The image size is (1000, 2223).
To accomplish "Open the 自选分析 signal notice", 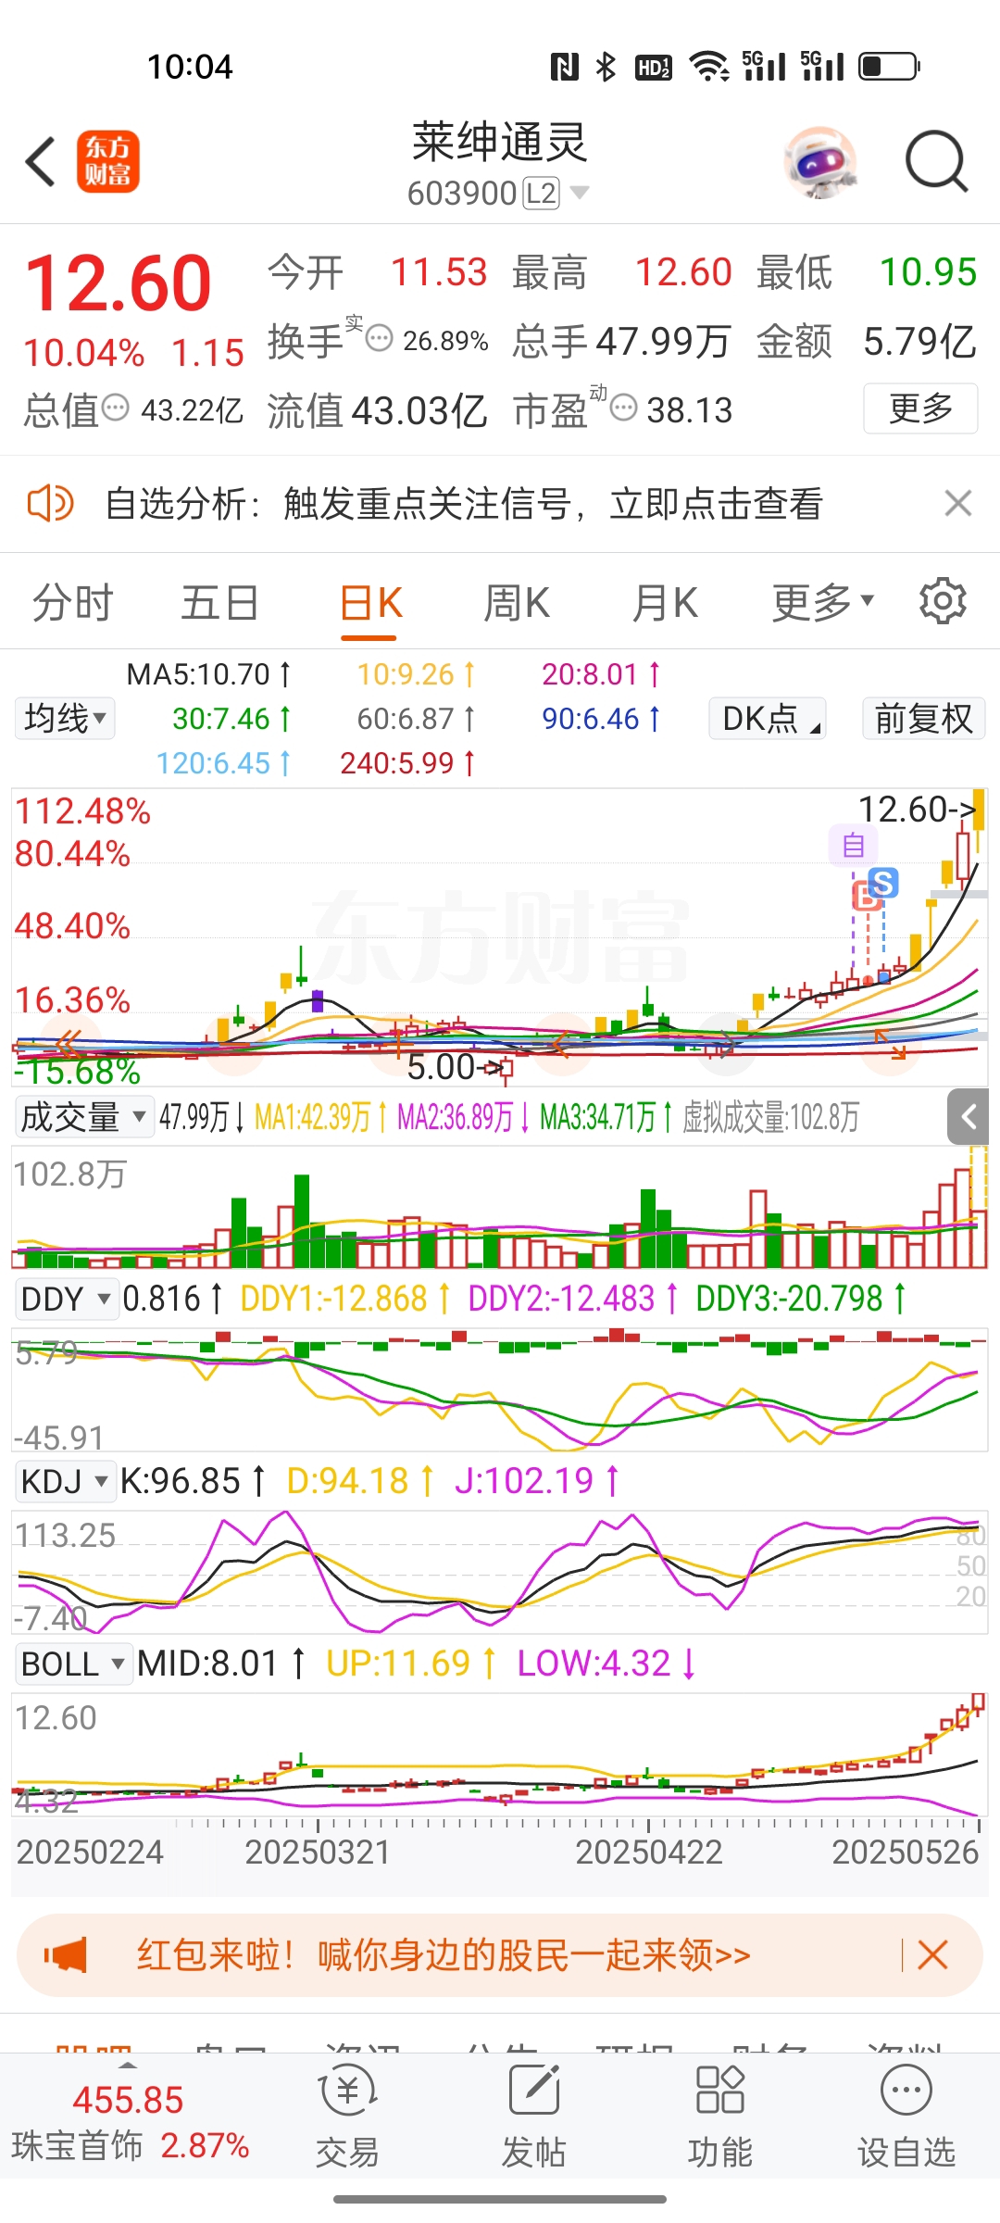I will [464, 504].
